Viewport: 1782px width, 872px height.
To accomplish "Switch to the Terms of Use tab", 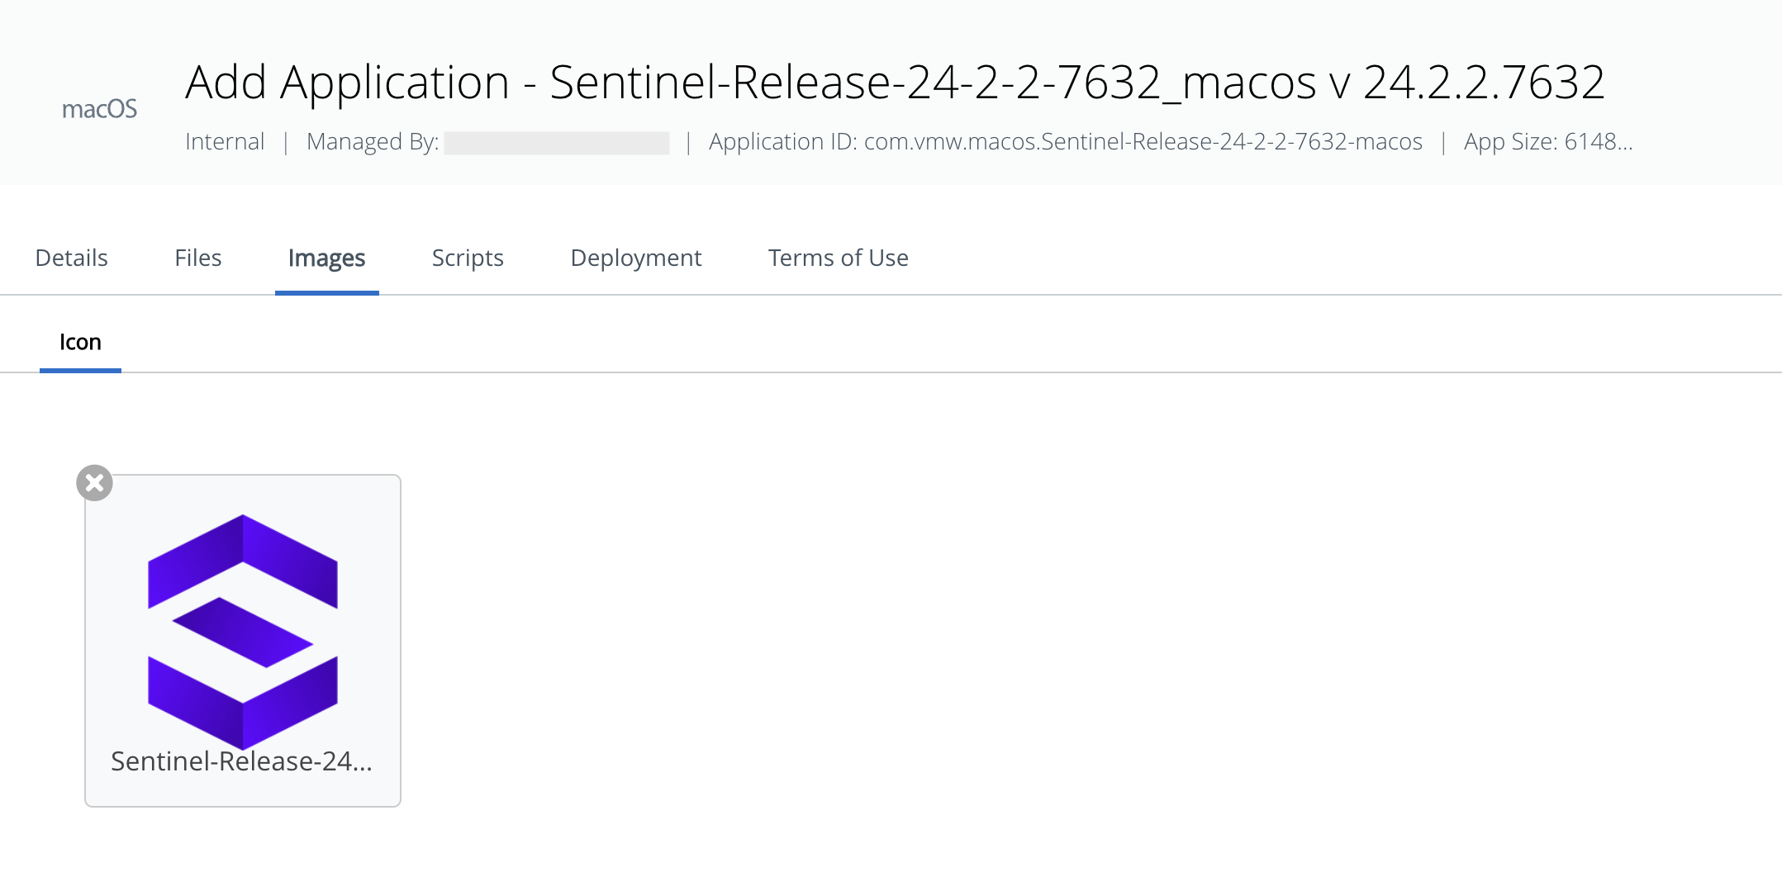I will point(839,258).
